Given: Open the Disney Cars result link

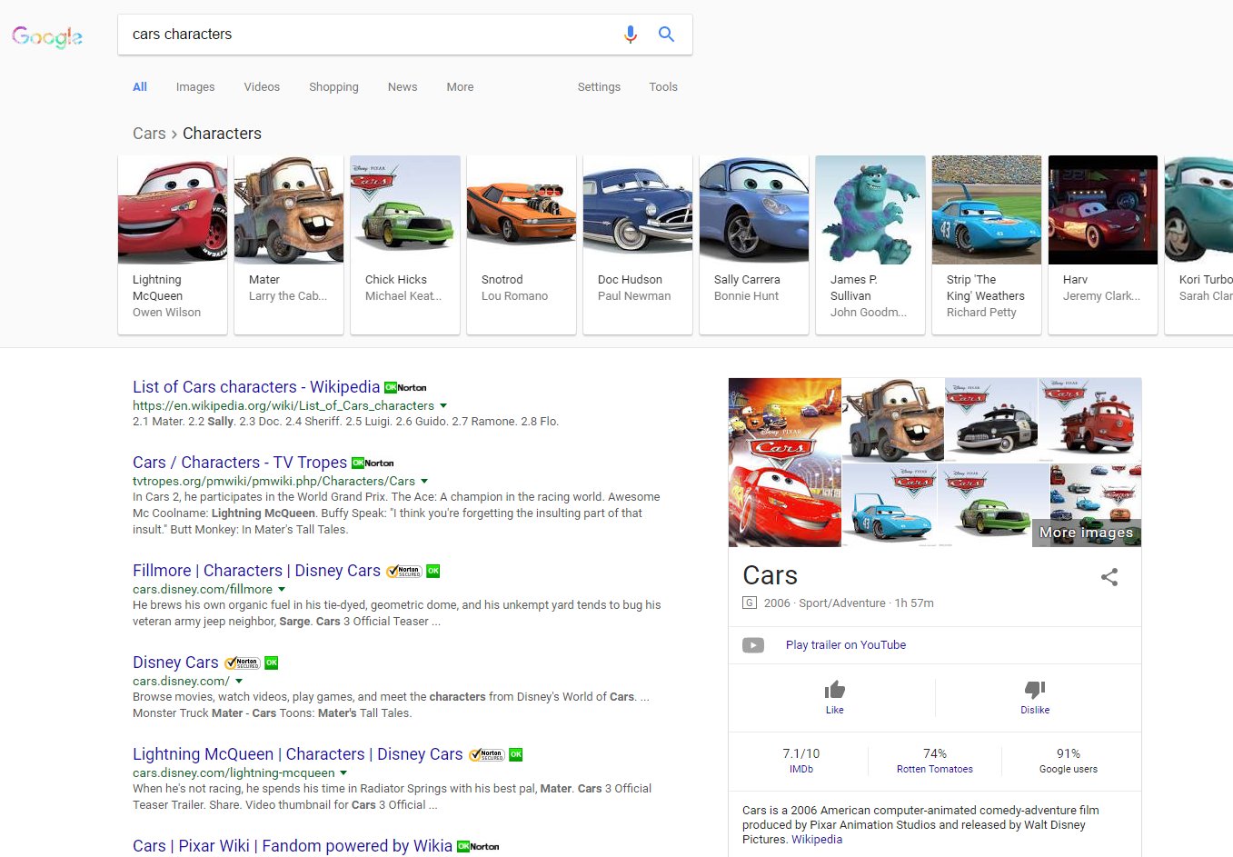Looking at the screenshot, I should [x=175, y=663].
